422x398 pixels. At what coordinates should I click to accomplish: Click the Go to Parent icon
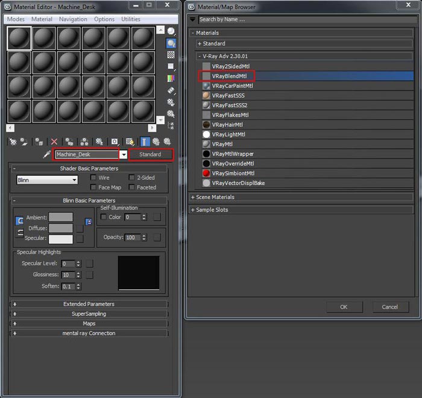point(156,141)
